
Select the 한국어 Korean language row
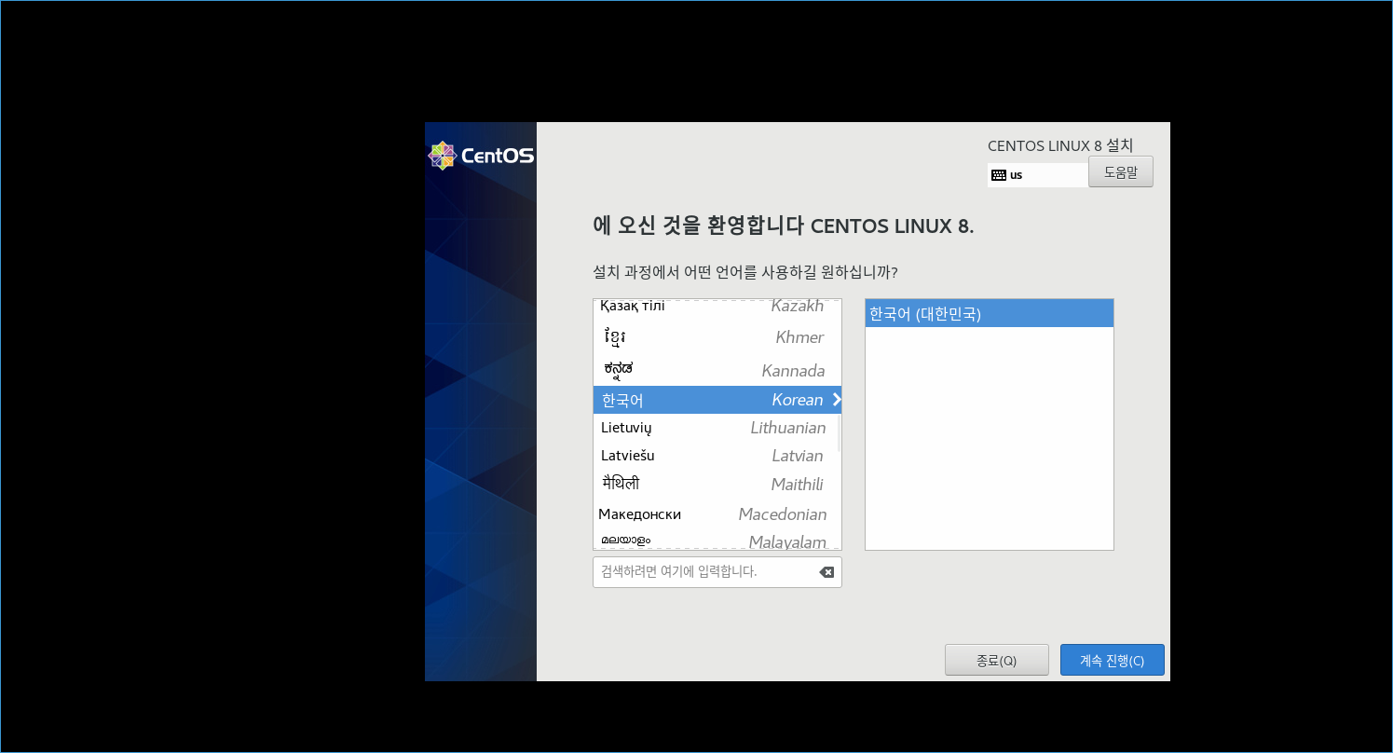[717, 400]
